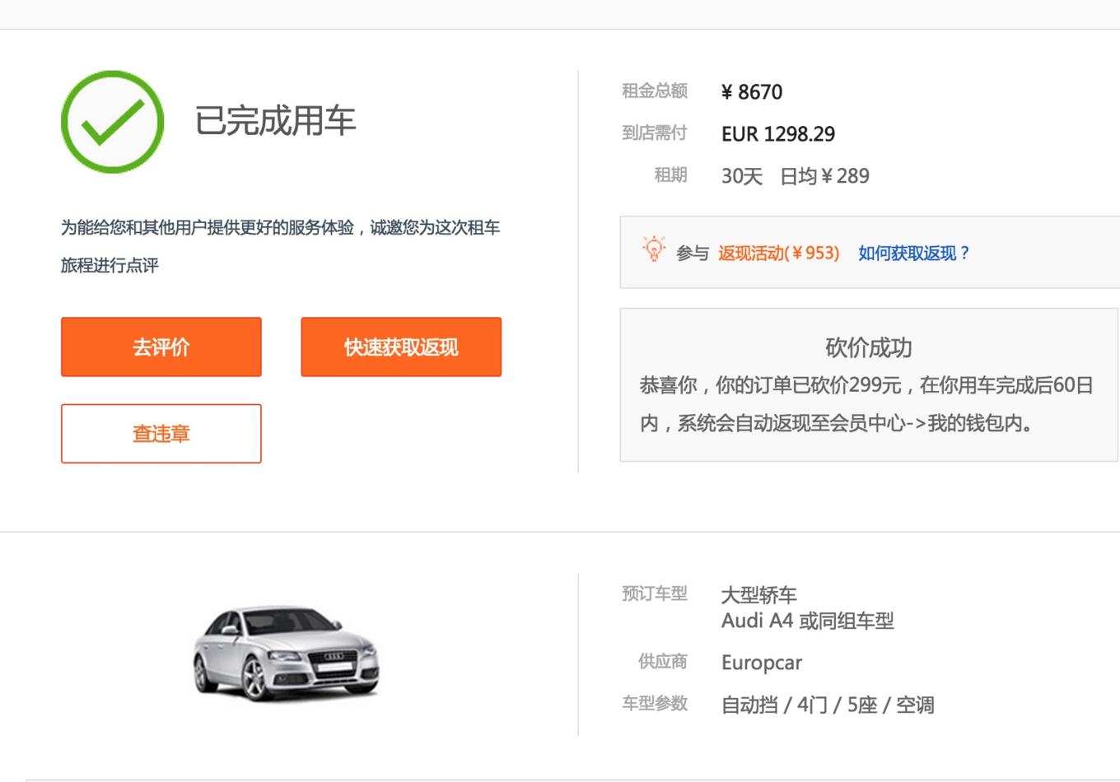Click the 日均￥289 daily rate text
1120x782 pixels.
(x=824, y=176)
